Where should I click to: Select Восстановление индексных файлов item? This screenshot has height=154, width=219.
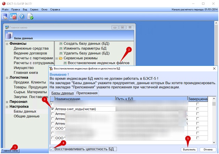point(99,63)
